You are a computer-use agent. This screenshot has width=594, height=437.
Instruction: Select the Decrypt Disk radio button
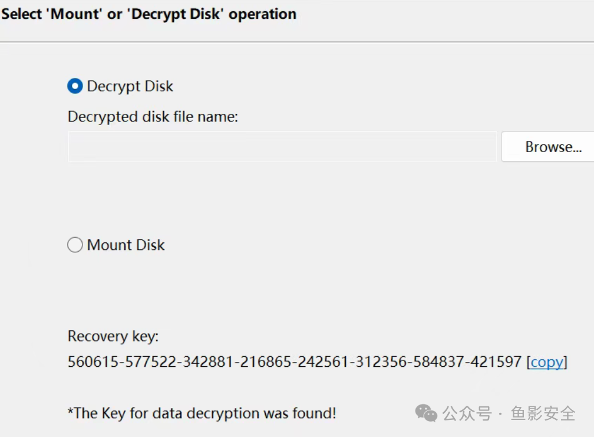pos(75,86)
